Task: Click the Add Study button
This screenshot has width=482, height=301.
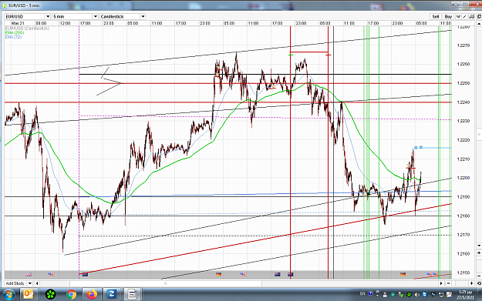Action: pos(15,283)
